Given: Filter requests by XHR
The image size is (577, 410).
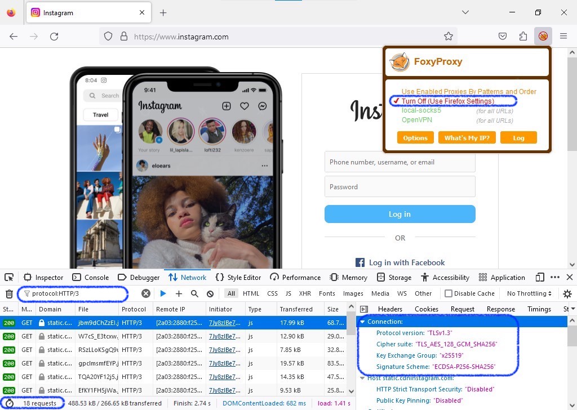Looking at the screenshot, I should click(x=305, y=293).
